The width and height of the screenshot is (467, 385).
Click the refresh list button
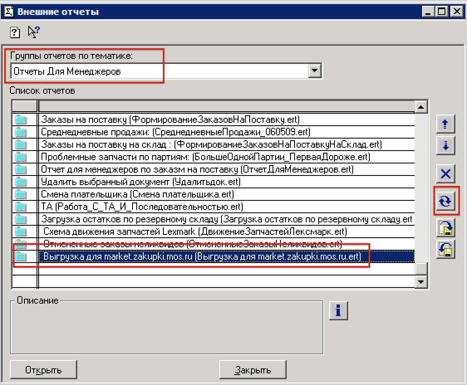(445, 201)
